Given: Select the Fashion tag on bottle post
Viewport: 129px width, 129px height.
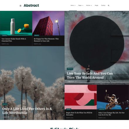Looking at the screenshot, I should 4,35.
